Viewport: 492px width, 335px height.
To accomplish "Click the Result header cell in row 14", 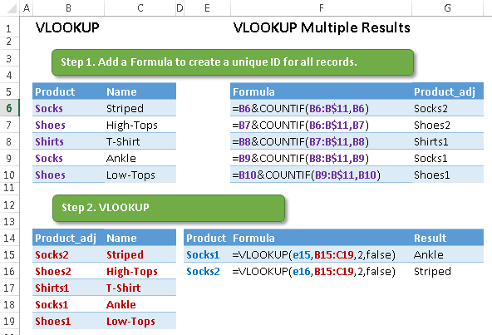I will [448, 238].
